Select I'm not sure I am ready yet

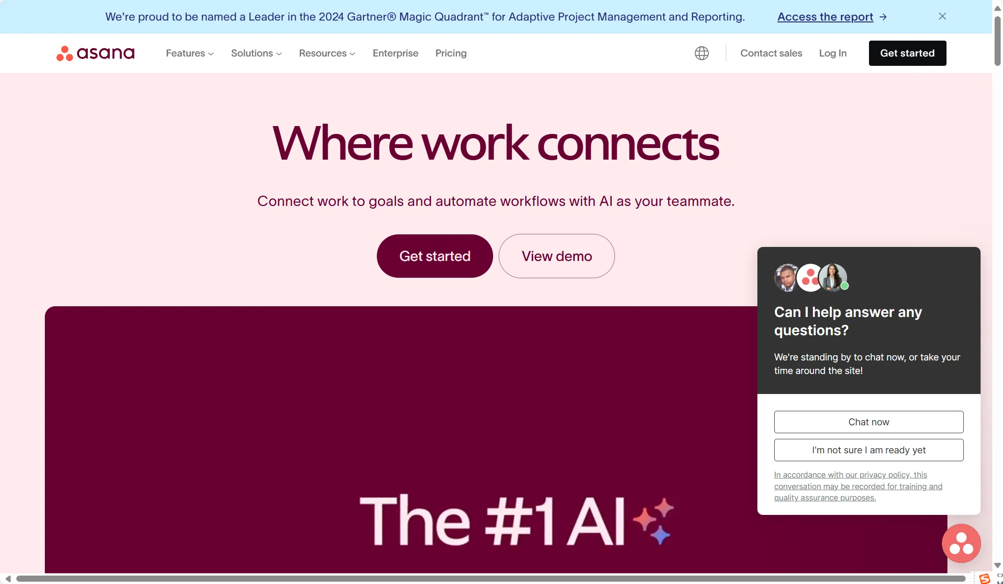[868, 450]
